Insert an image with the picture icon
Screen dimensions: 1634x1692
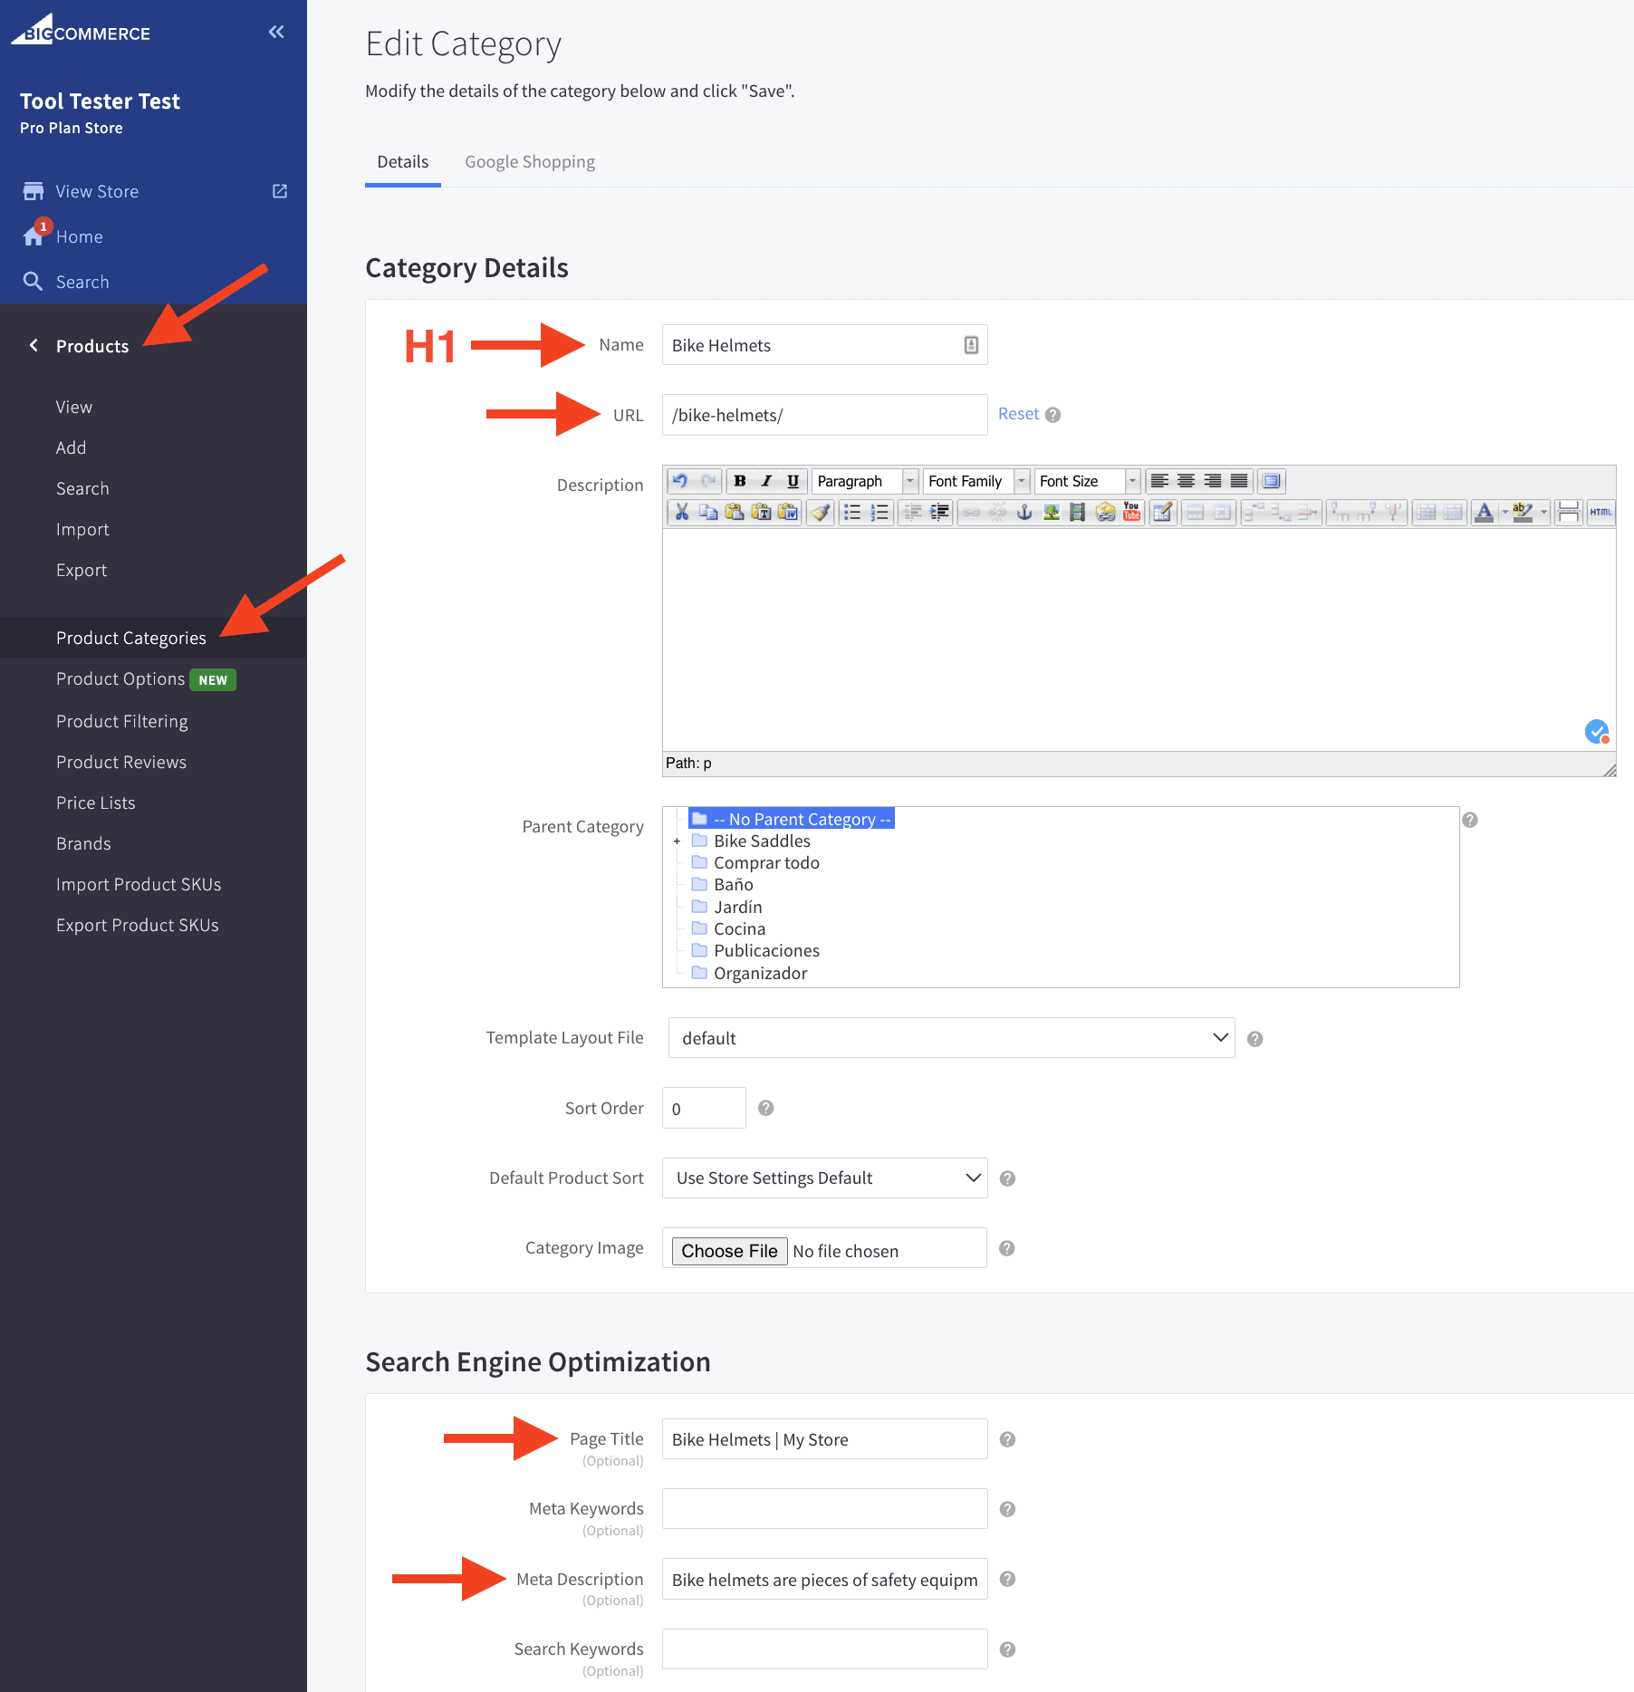point(1051,513)
